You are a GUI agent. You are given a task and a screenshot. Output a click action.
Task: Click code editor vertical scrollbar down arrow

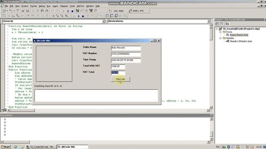point(211,107)
